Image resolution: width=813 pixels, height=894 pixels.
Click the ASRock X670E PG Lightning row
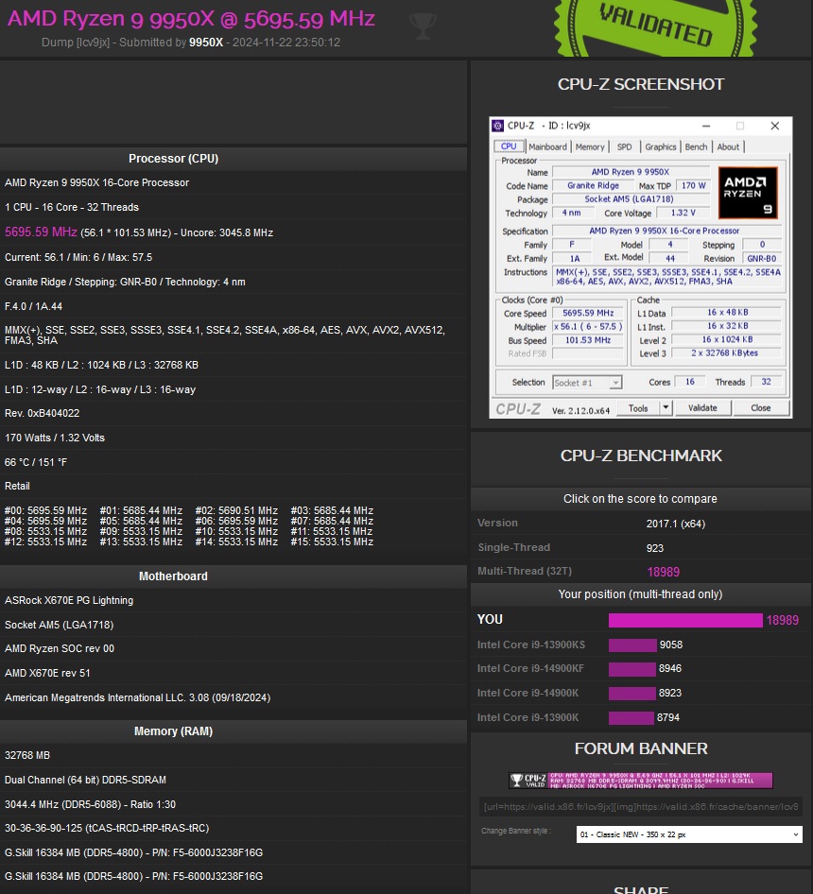(x=234, y=600)
